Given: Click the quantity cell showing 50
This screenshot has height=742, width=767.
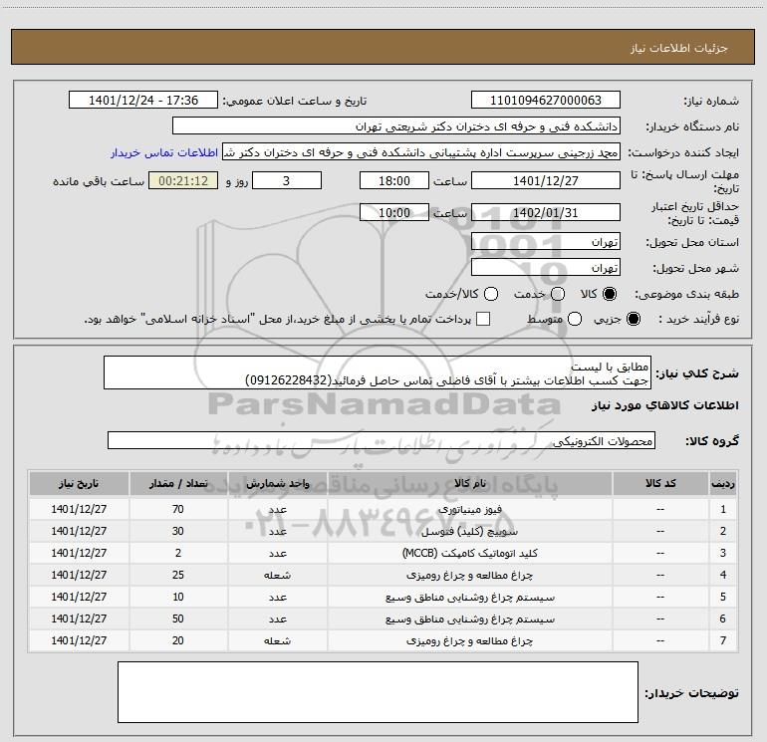Looking at the screenshot, I should (x=178, y=618).
